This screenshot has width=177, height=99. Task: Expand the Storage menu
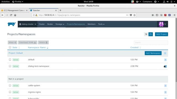60,24
